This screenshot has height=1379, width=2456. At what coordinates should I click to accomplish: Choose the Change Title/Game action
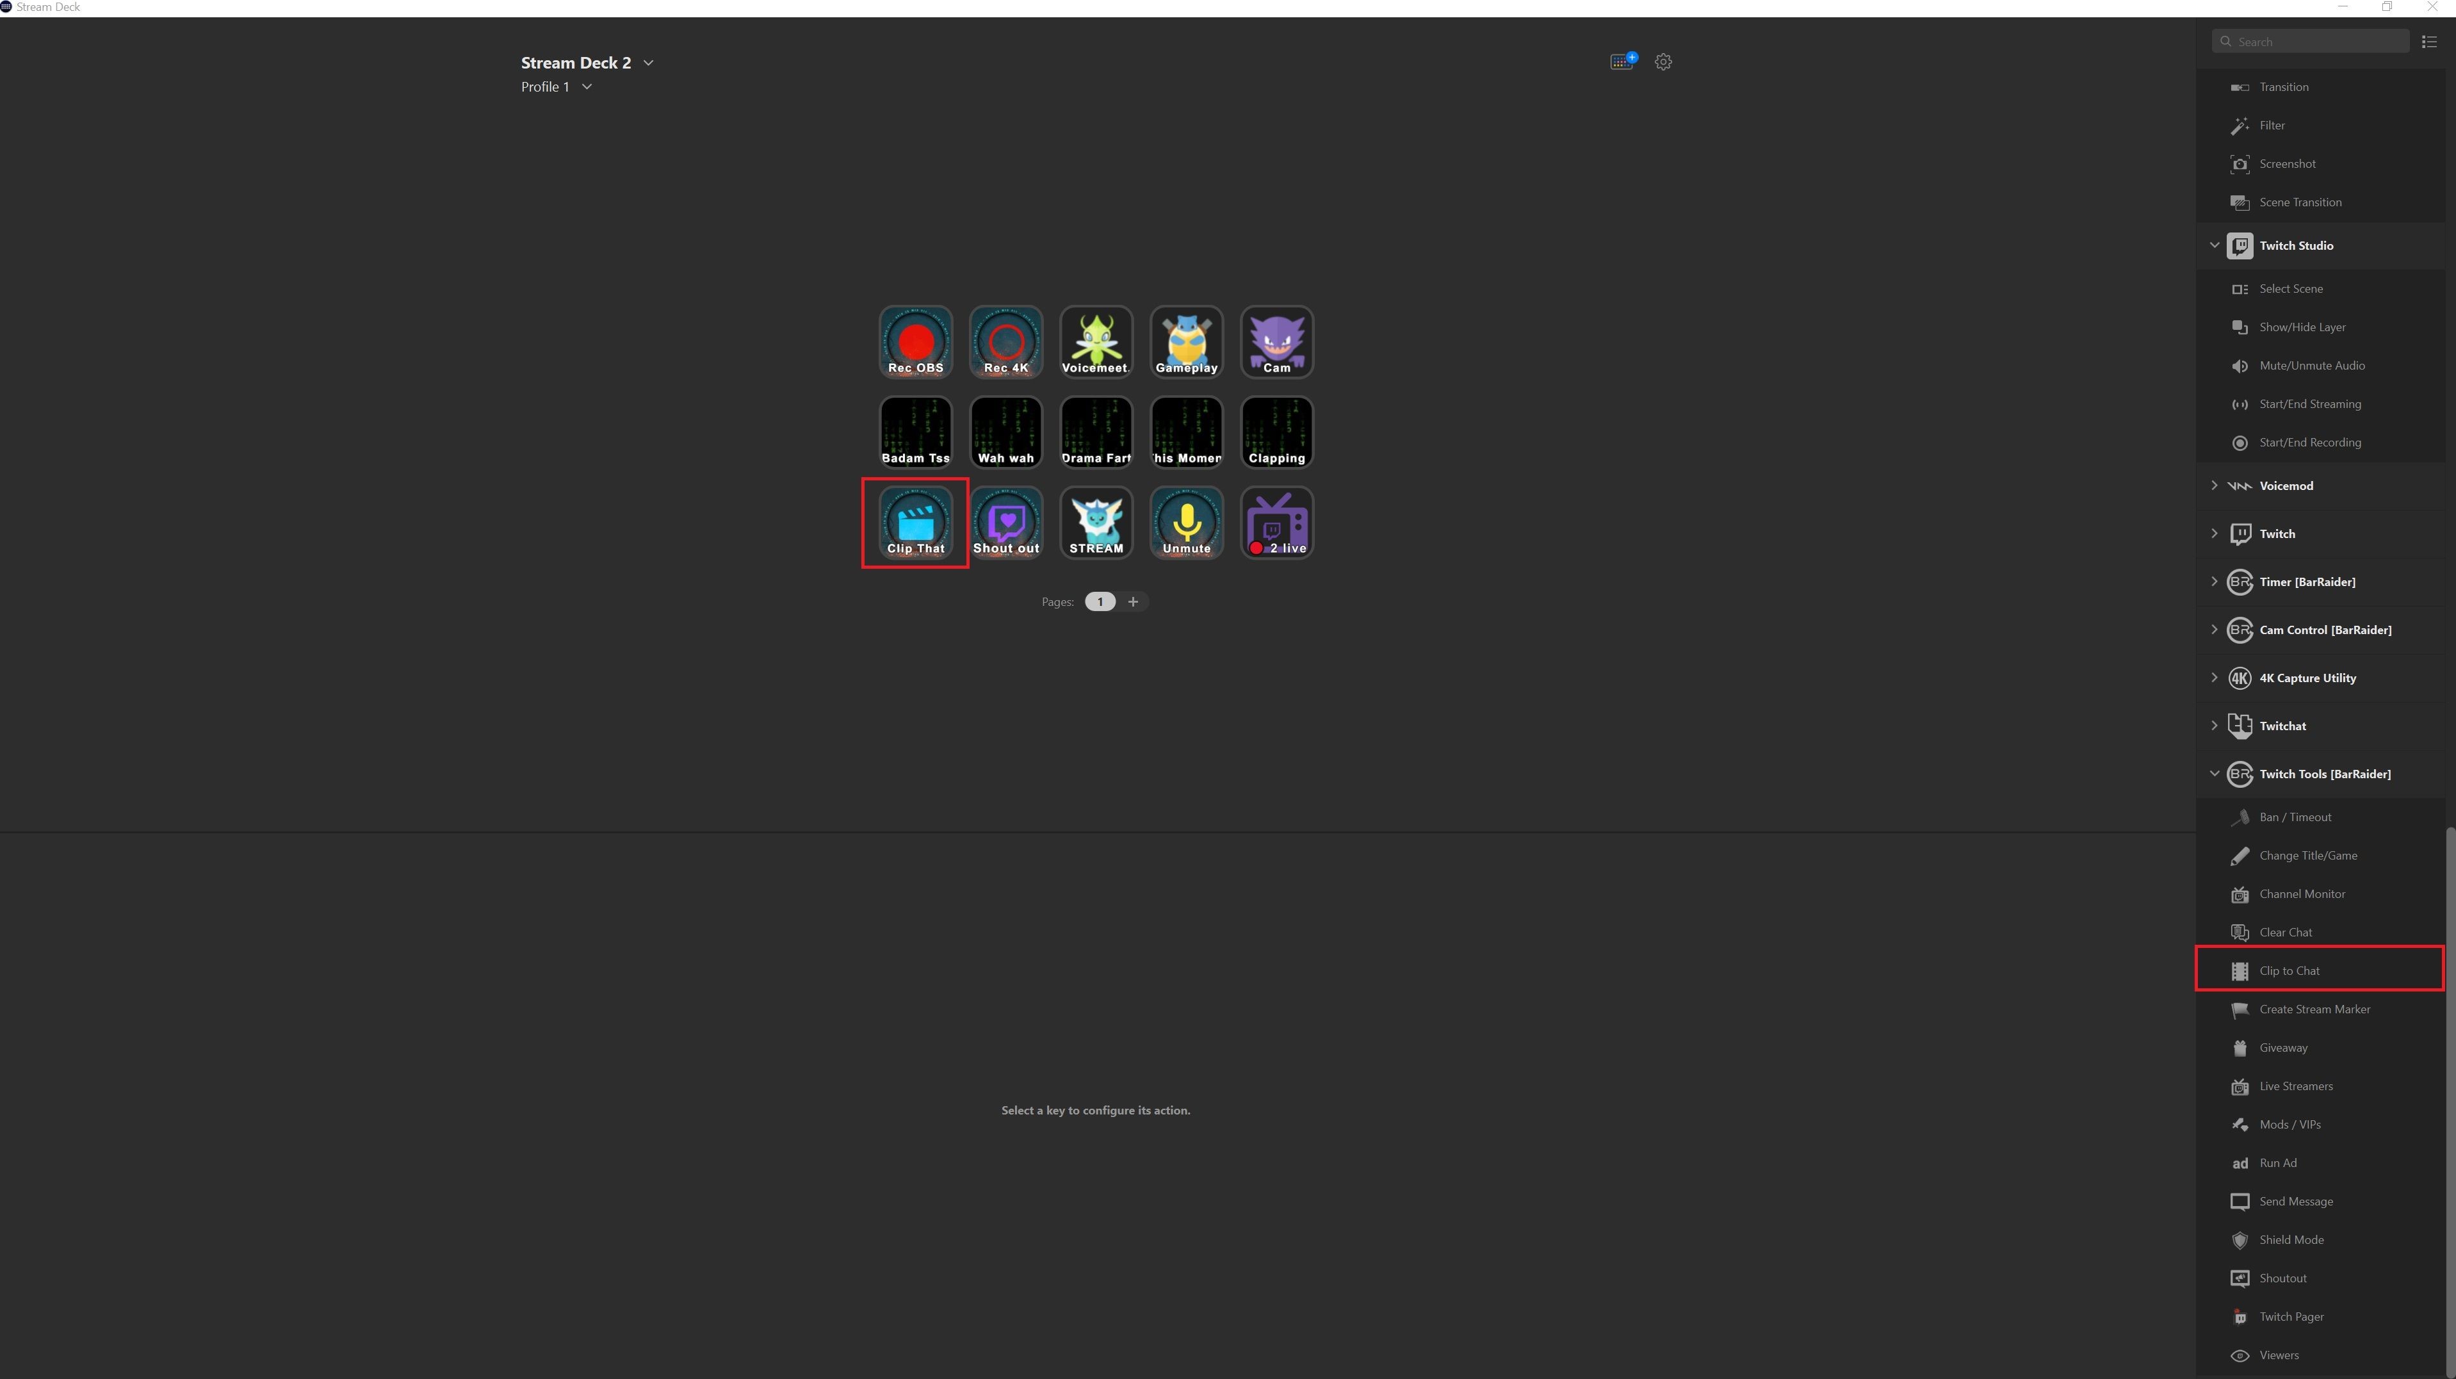tap(2321, 856)
